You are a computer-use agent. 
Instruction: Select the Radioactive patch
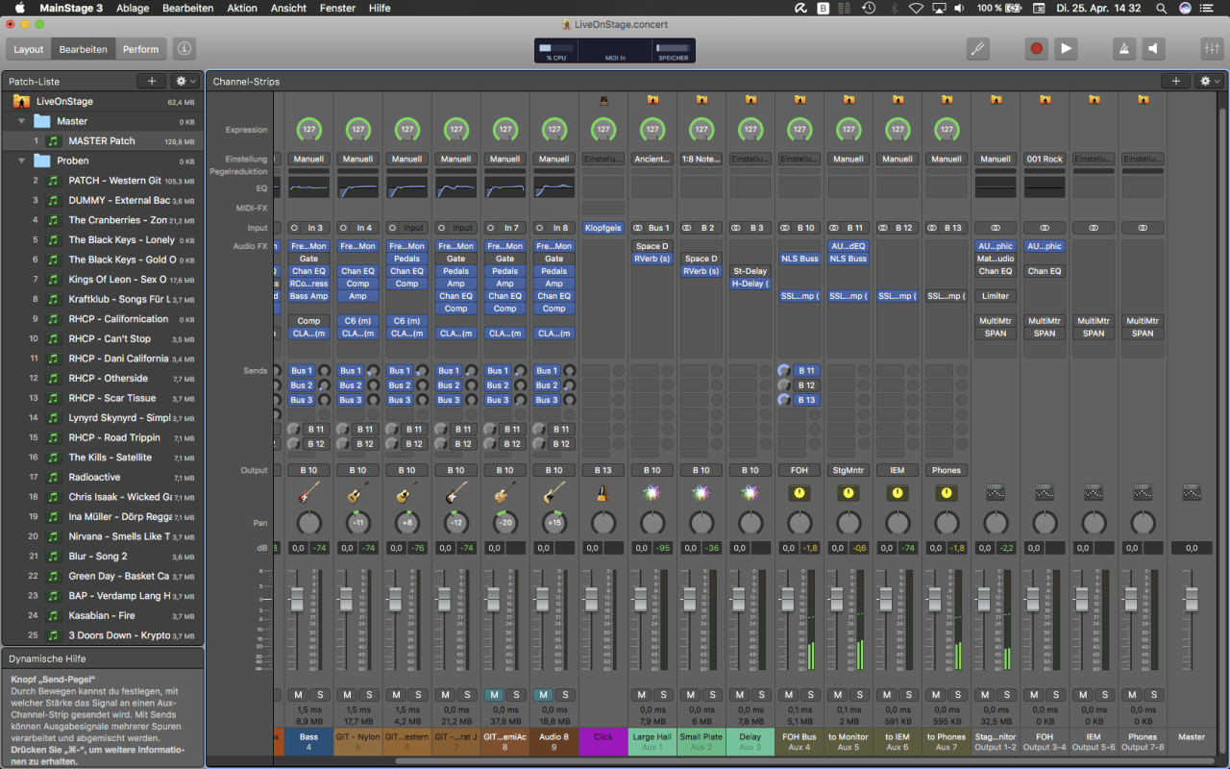(103, 477)
